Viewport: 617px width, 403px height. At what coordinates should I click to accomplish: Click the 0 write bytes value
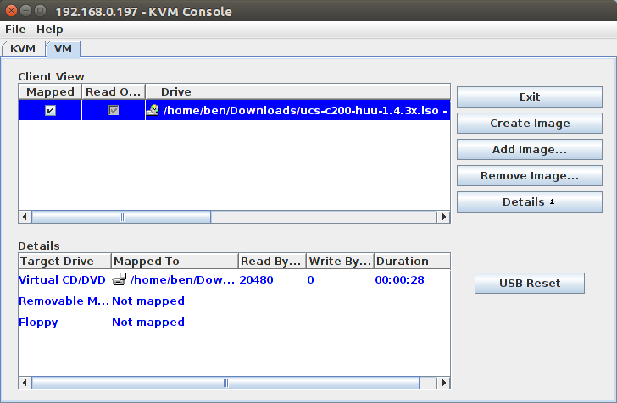click(310, 280)
